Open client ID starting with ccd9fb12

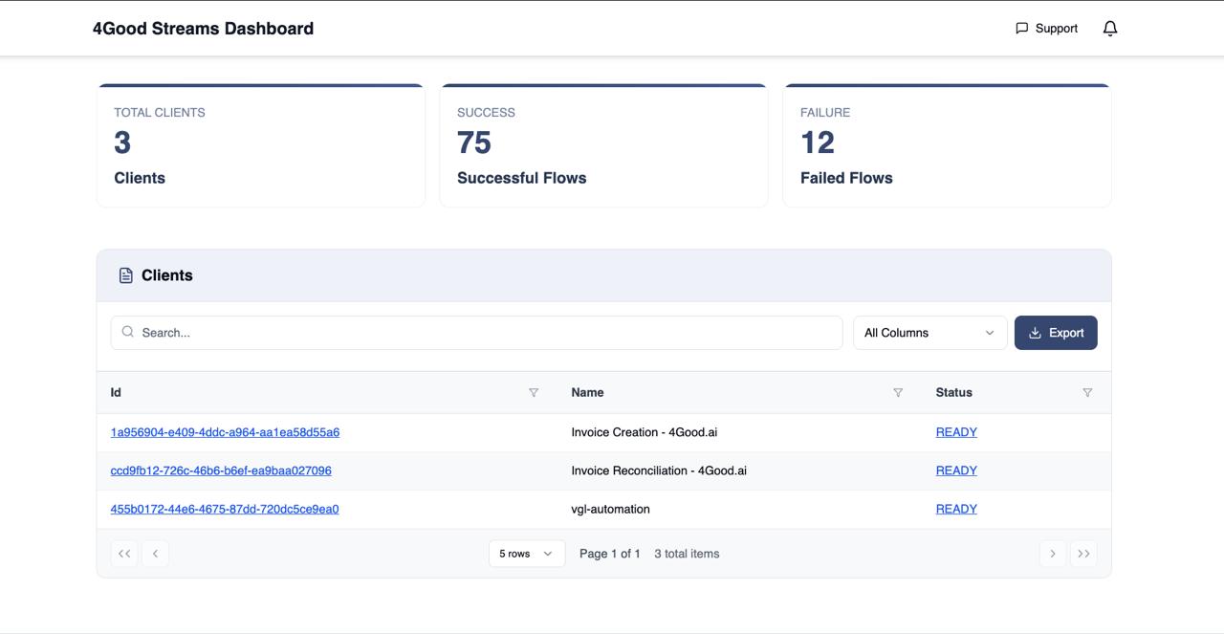[x=221, y=470]
